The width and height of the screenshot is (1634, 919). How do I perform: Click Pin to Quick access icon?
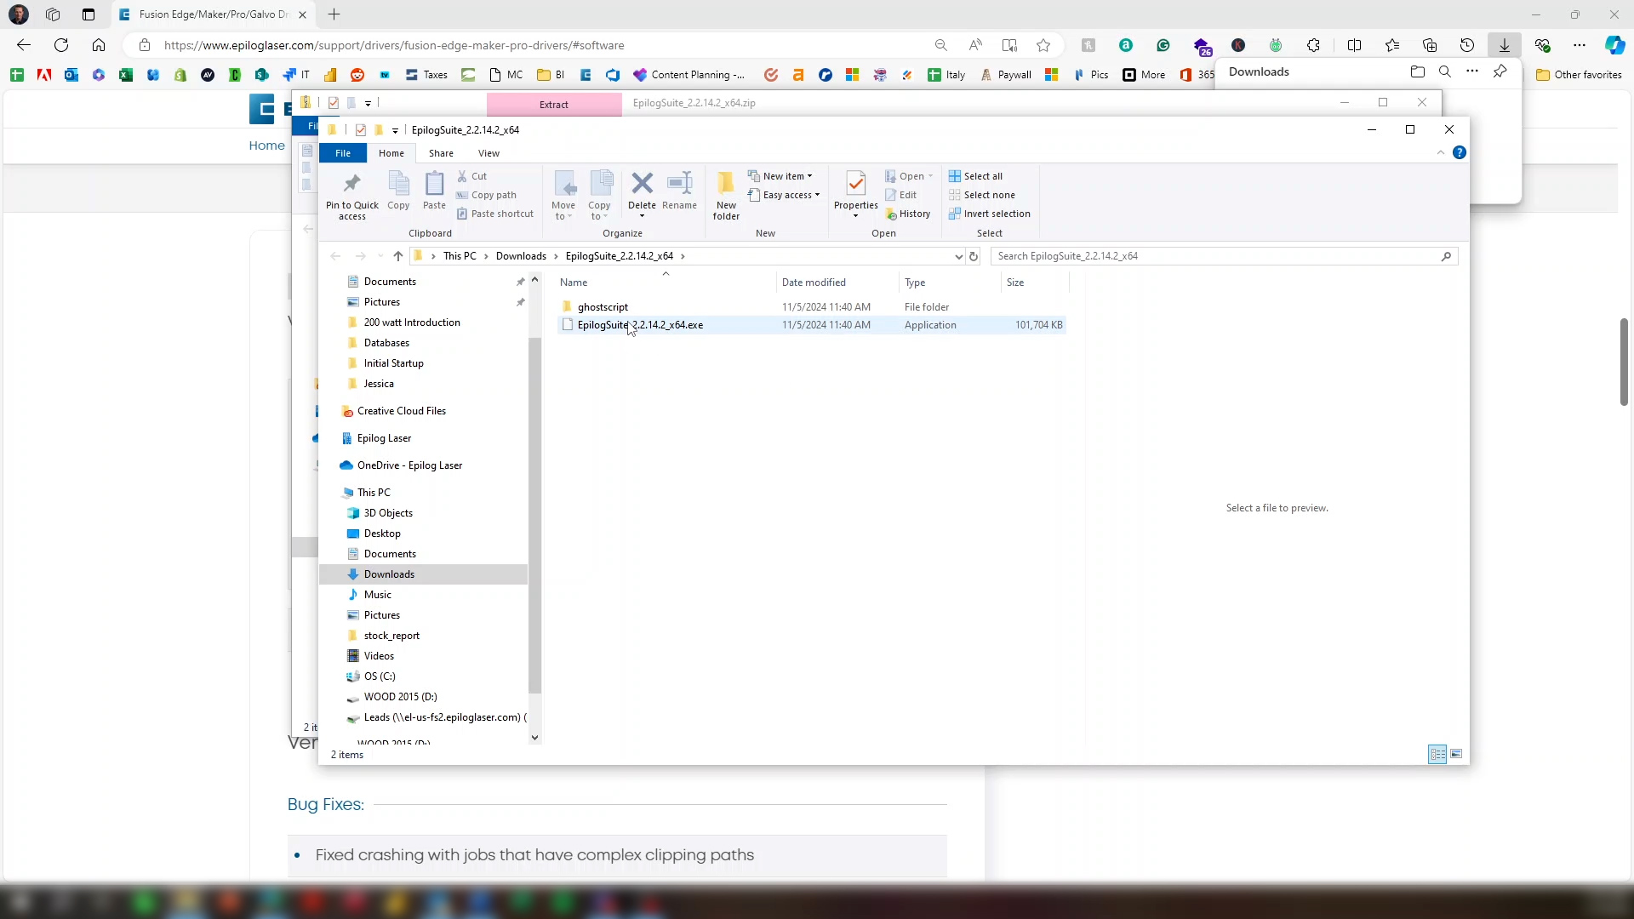tap(351, 184)
